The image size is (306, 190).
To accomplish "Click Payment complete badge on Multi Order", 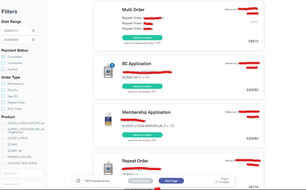I will coord(142,38).
